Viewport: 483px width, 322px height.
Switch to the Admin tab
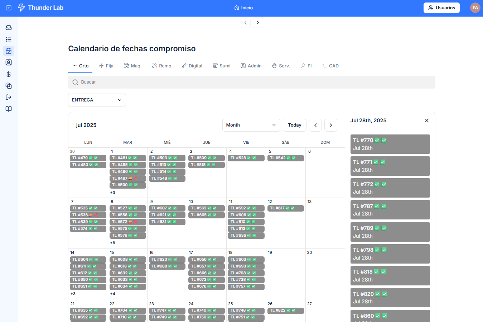[251, 66]
